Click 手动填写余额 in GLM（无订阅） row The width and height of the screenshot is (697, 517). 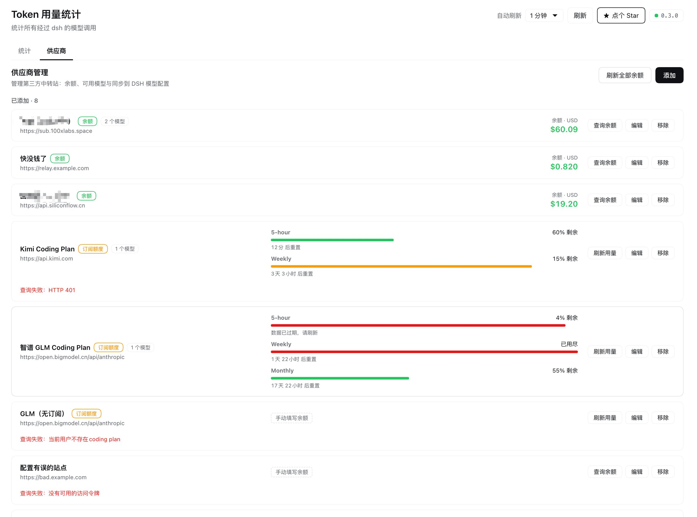tap(291, 418)
